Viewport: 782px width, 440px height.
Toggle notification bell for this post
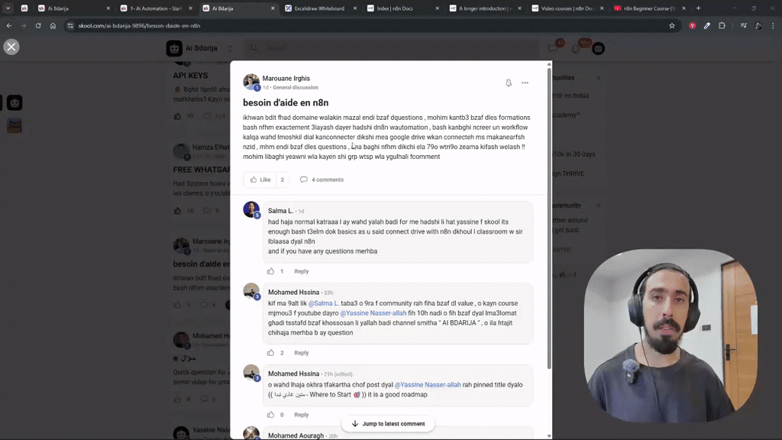(508, 82)
